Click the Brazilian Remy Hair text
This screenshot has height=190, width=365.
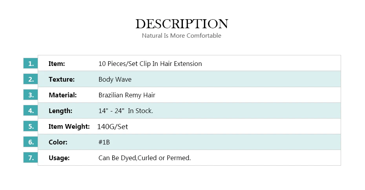127,95
